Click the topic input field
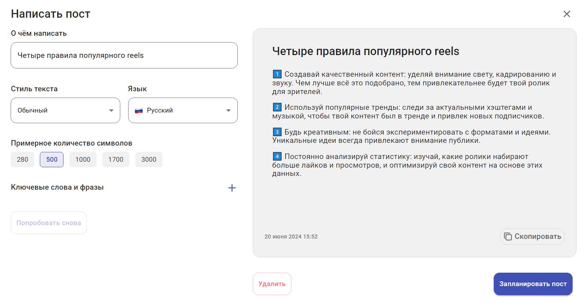The image size is (586, 303). pos(124,55)
